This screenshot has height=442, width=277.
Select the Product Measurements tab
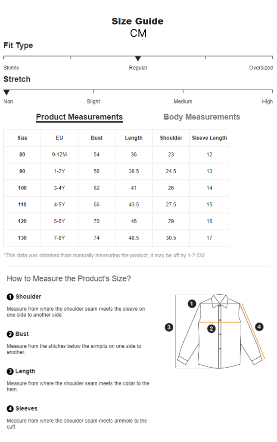point(79,117)
